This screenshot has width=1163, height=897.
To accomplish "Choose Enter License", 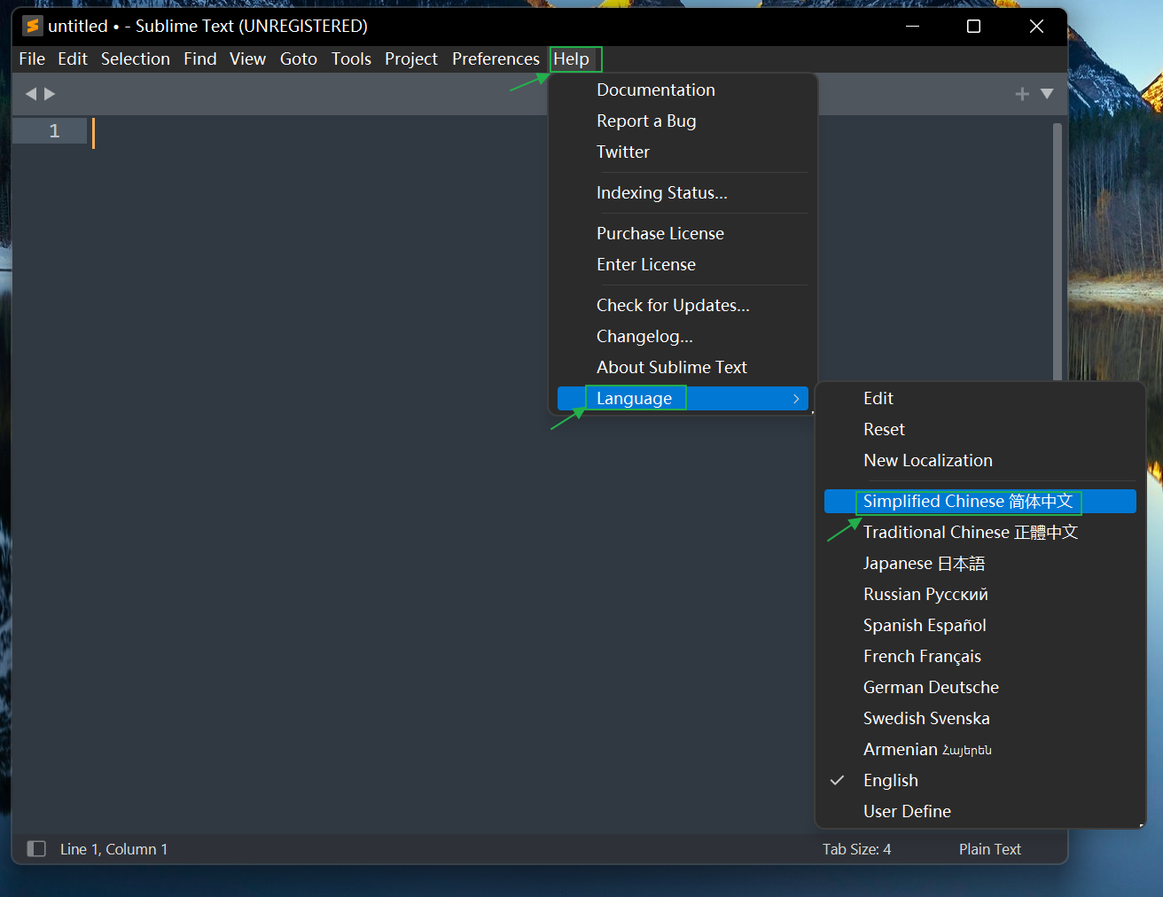I will [683, 265].
